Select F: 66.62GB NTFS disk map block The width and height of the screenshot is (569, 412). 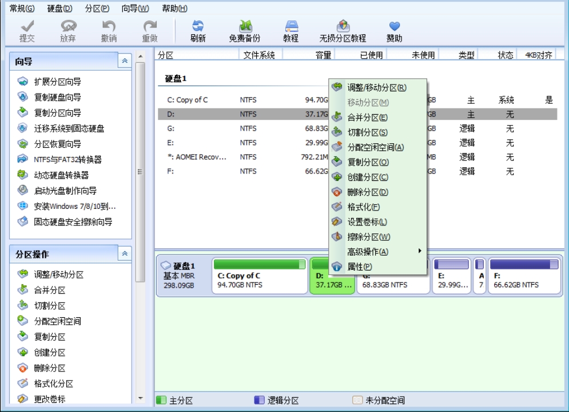[524, 276]
